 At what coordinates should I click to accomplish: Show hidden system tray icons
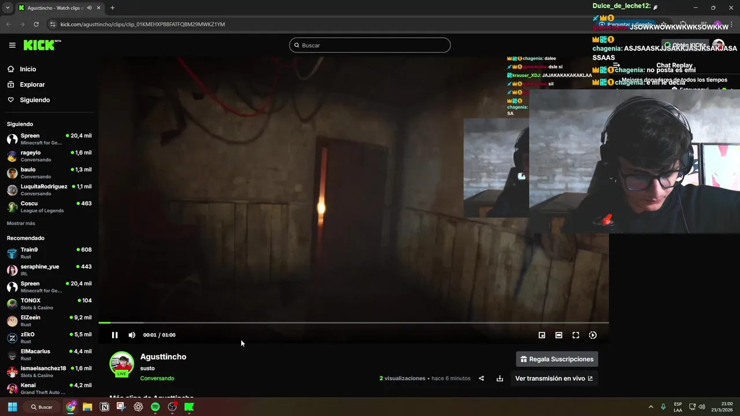click(650, 407)
